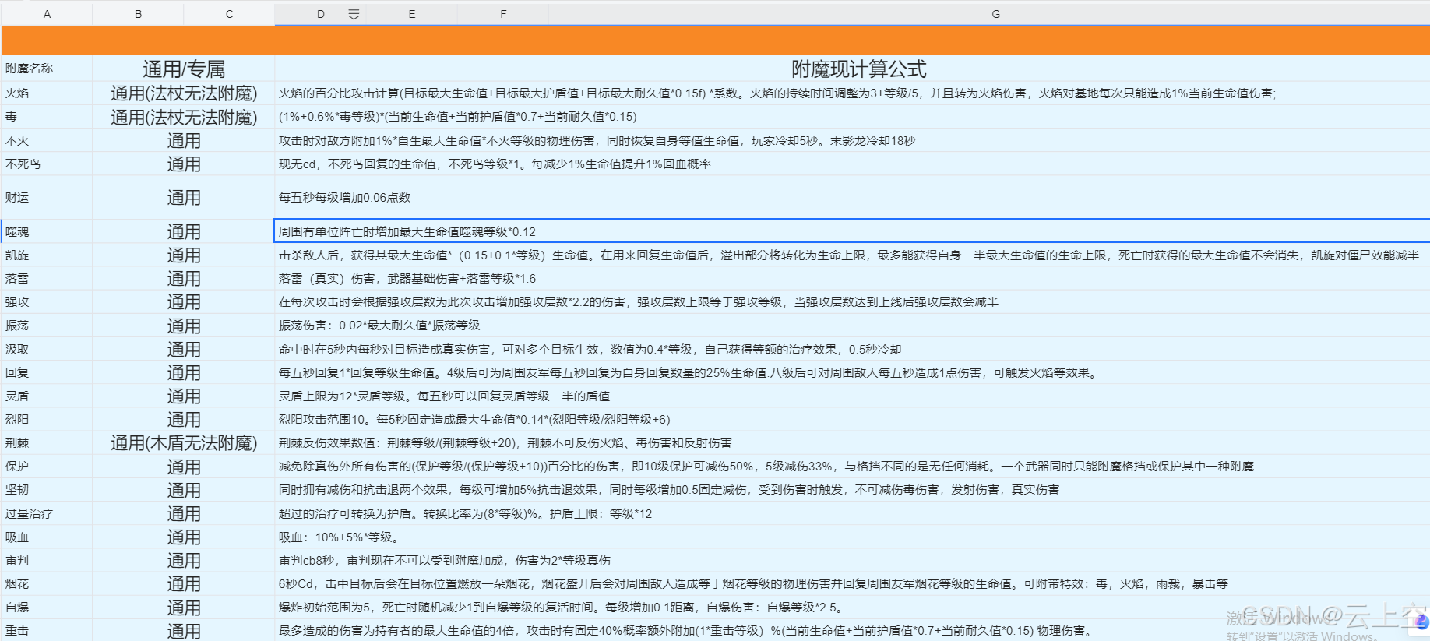Click the formula cell starting '审判cb8秒'
Screen dimensions: 1430x641
[852, 560]
